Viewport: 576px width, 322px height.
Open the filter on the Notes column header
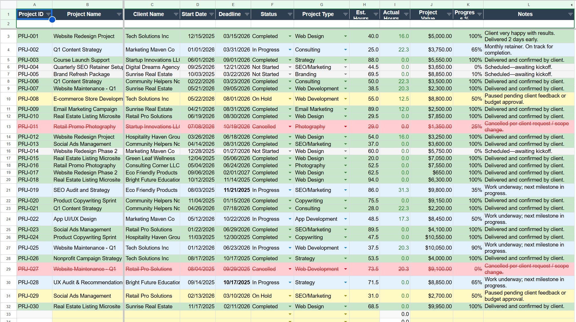[570, 14]
